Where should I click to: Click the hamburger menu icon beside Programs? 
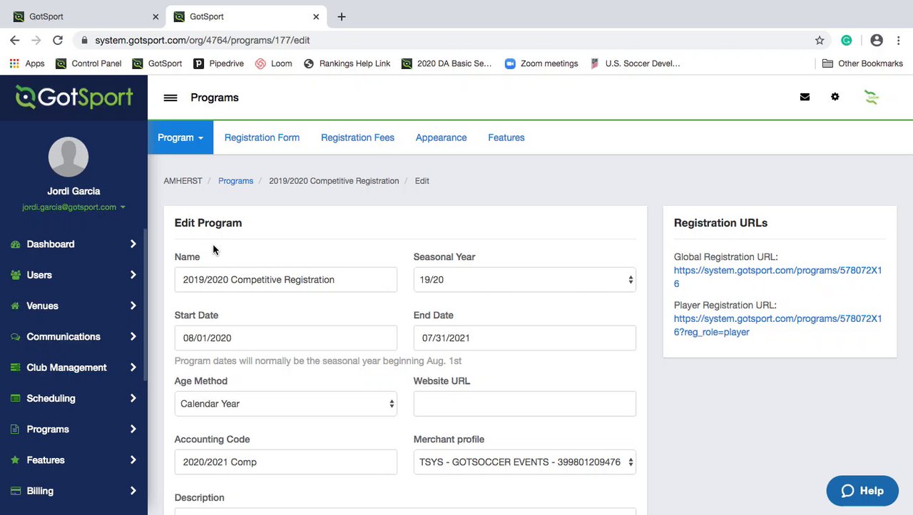[170, 98]
